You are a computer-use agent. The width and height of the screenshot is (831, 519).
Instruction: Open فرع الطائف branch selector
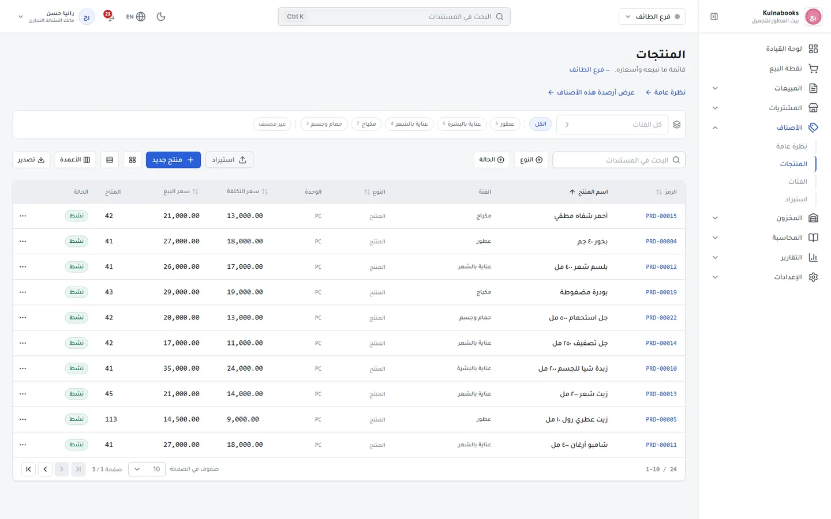coord(652,17)
